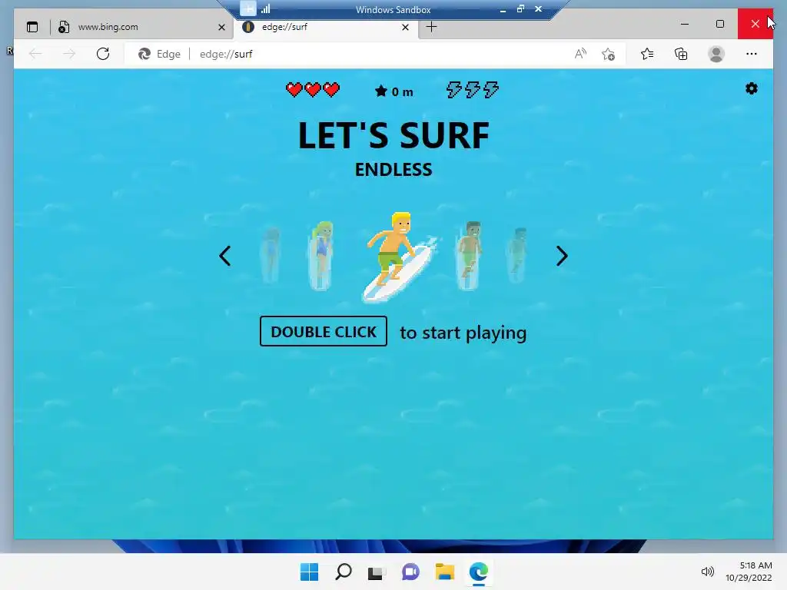Minimize the Edge browser window

685,24
